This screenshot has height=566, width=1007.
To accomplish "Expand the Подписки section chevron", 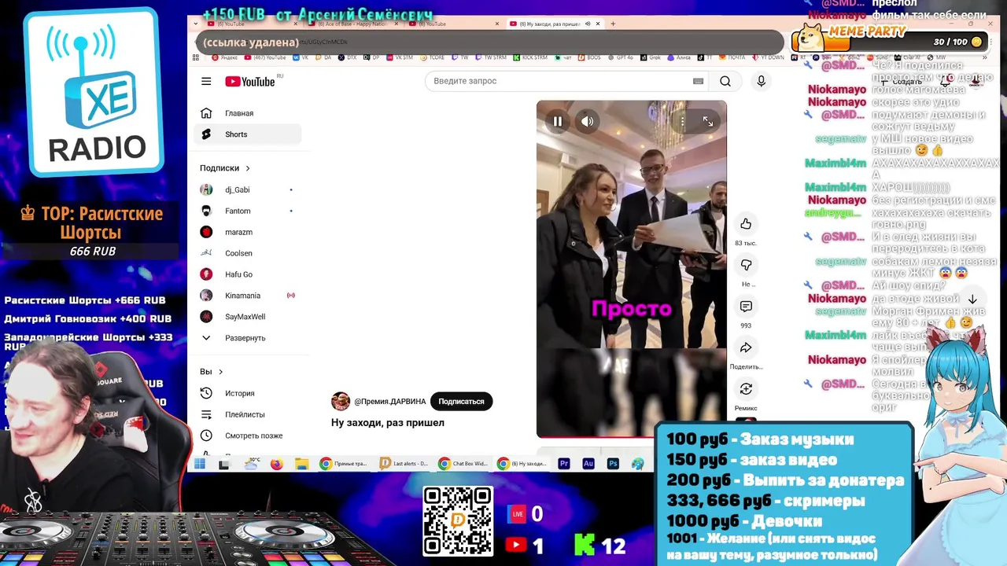I will coord(248,168).
